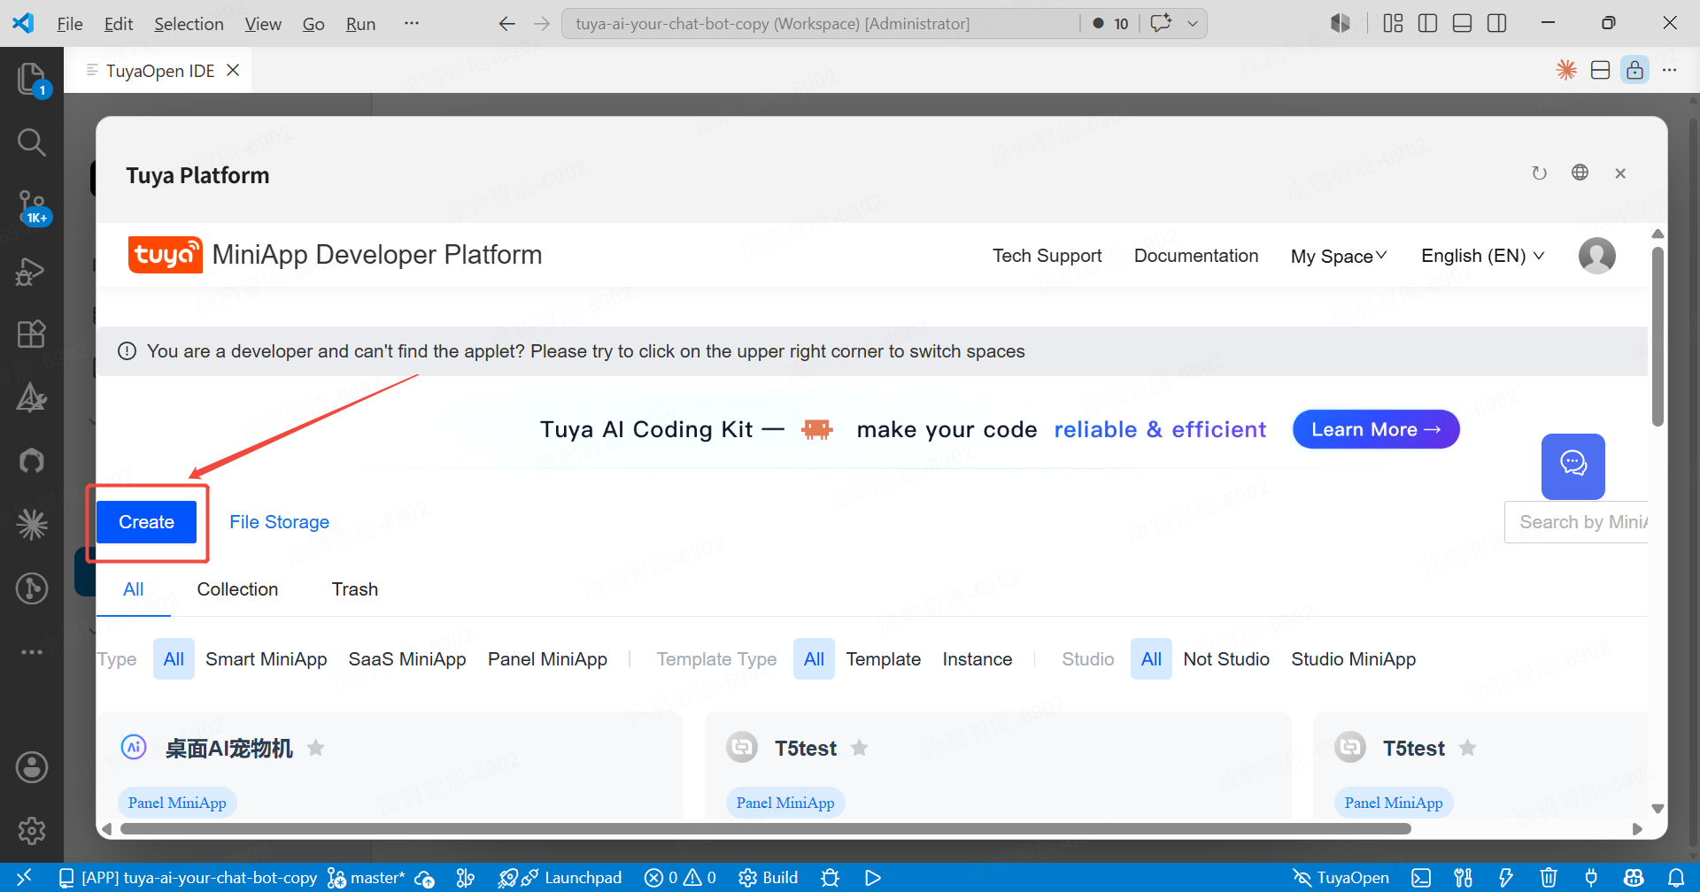Click split editor layout icon in editor toolbar

tap(1601, 70)
